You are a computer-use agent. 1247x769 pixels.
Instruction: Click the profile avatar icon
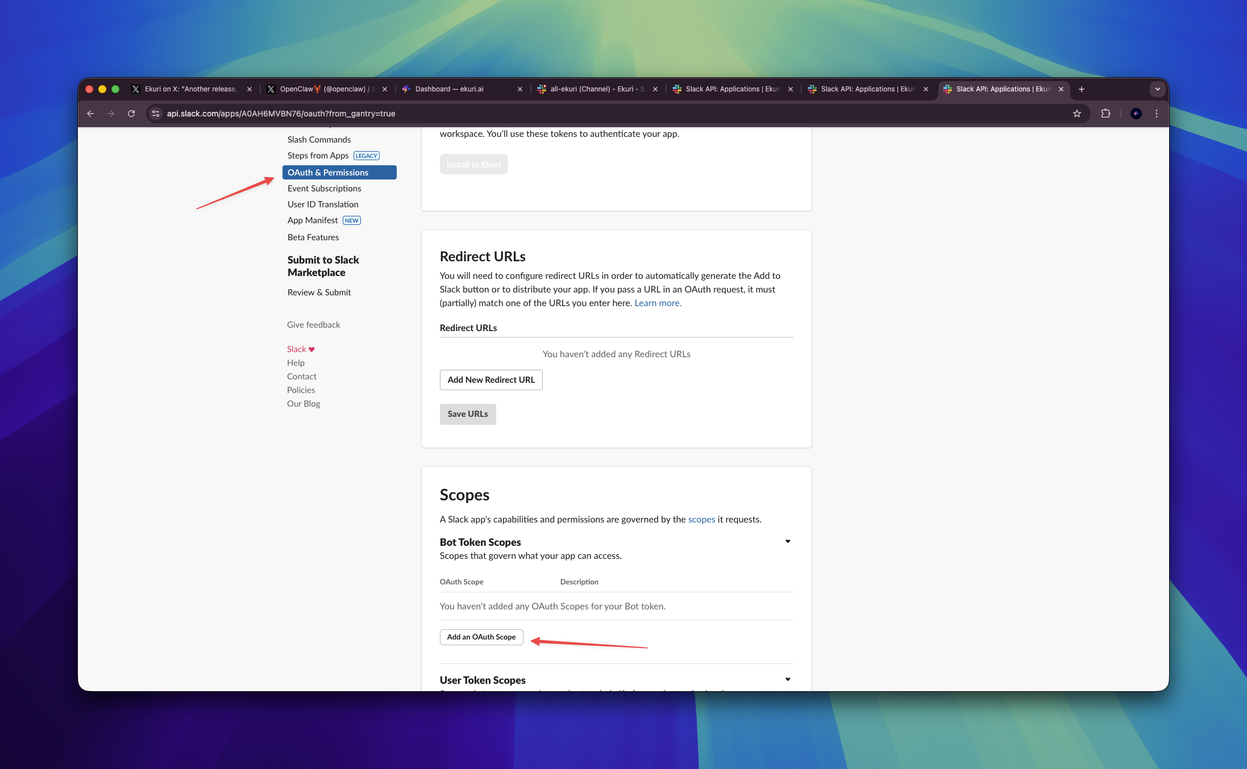coord(1136,114)
